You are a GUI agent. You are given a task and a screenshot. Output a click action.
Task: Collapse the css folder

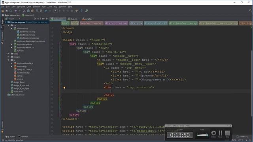pos(8,25)
